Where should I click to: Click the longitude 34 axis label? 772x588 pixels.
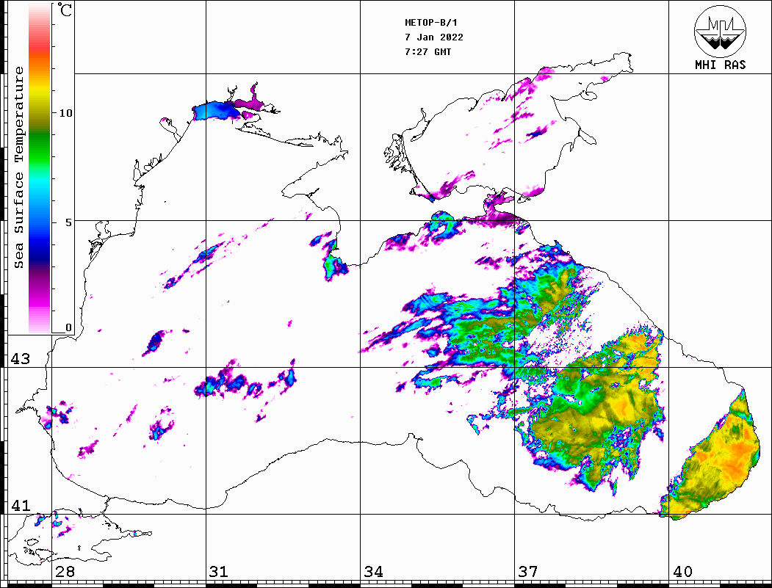[373, 572]
